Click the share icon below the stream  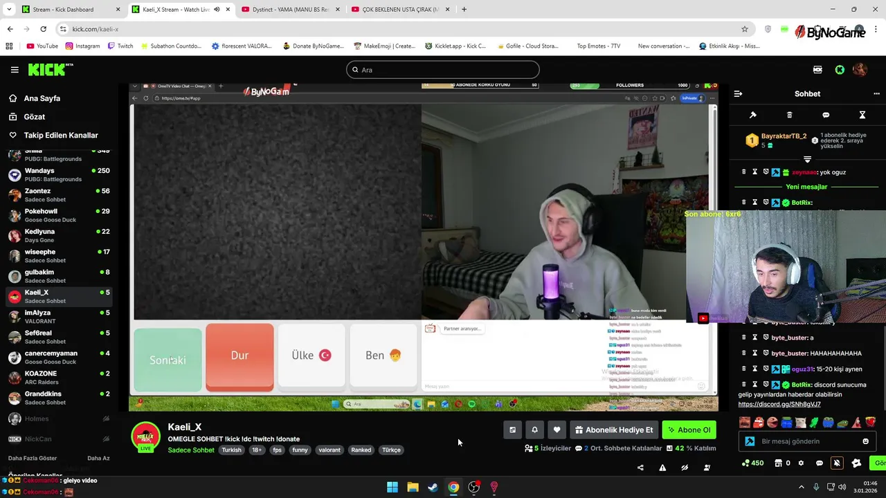(640, 468)
